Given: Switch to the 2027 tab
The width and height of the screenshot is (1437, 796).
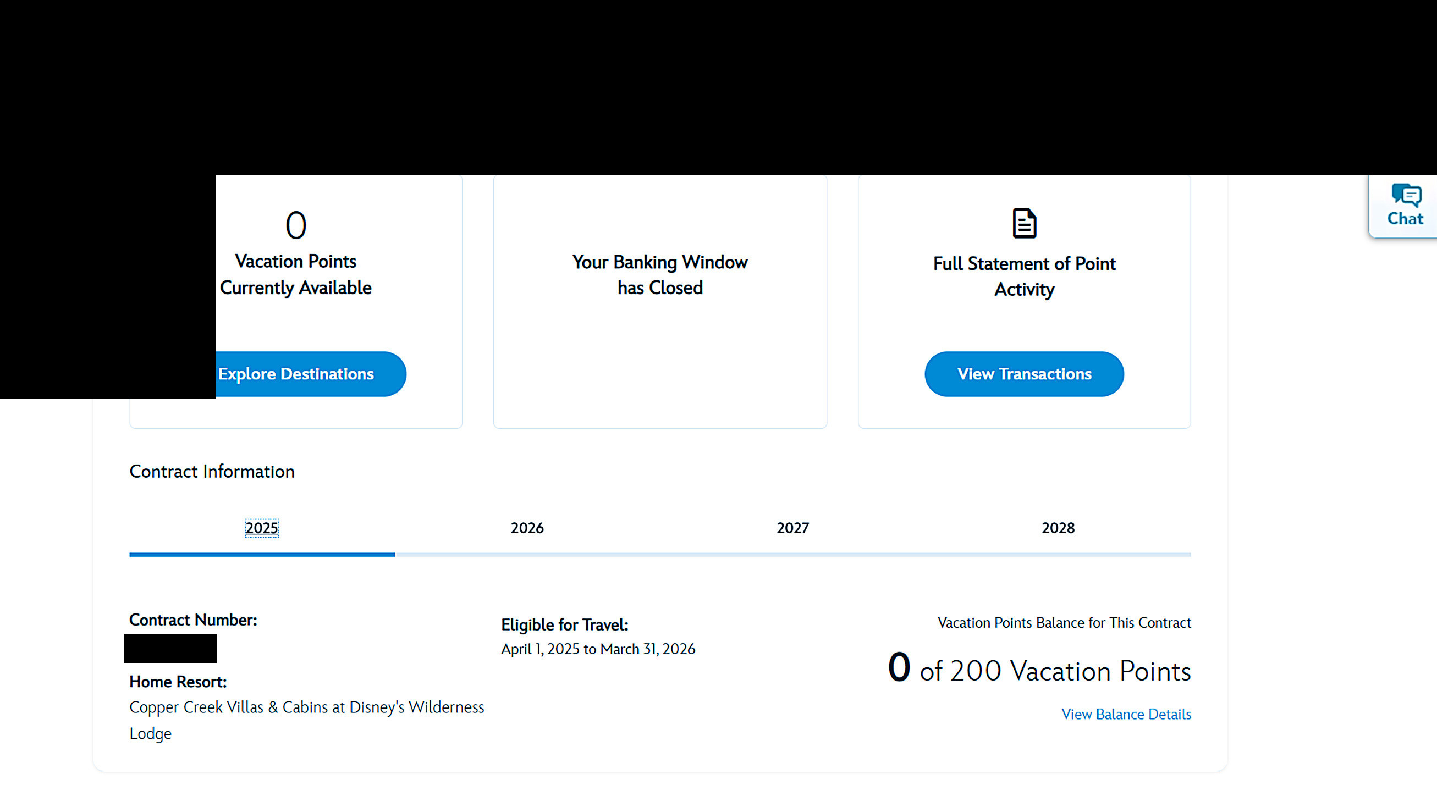Looking at the screenshot, I should pyautogui.click(x=792, y=528).
